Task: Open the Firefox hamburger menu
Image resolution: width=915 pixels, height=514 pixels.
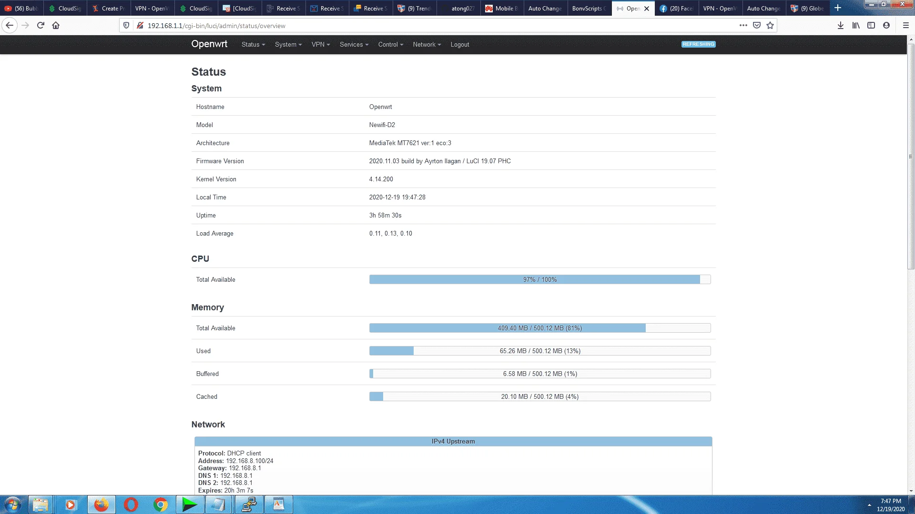Action: (x=906, y=26)
